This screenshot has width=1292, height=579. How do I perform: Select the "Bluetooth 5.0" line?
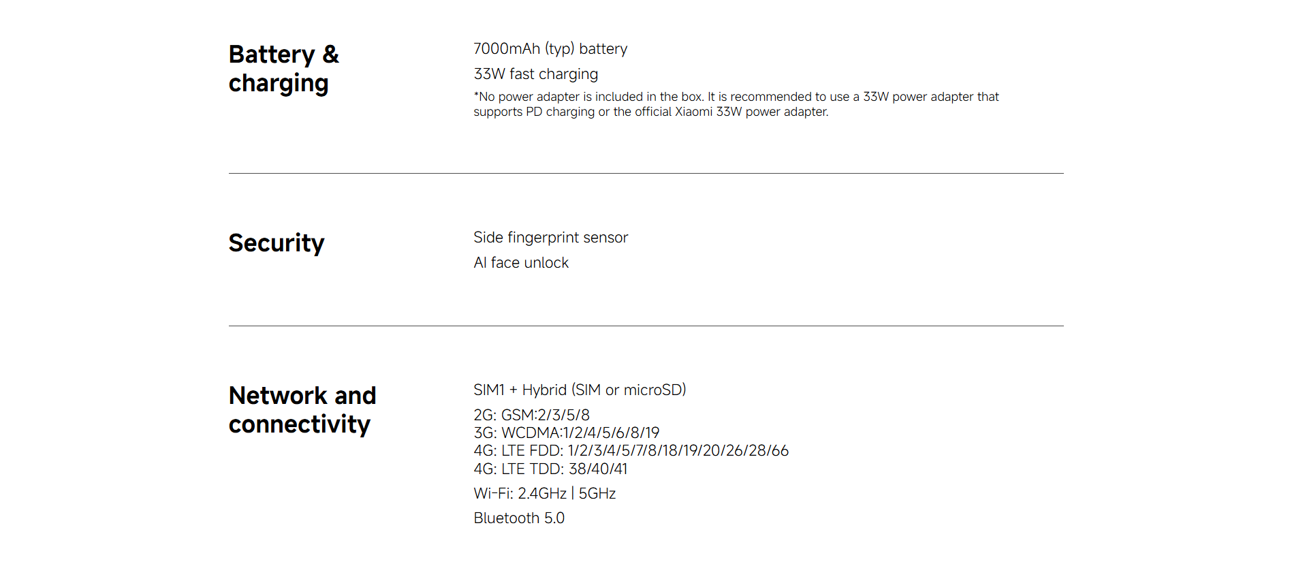coord(519,518)
